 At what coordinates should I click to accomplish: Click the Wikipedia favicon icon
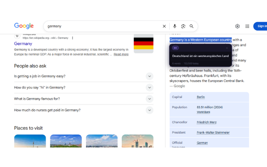coord(17,36)
